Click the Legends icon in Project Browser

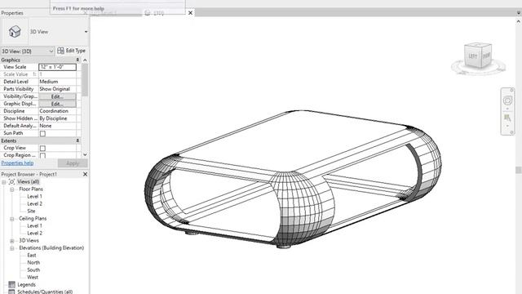click(x=11, y=285)
